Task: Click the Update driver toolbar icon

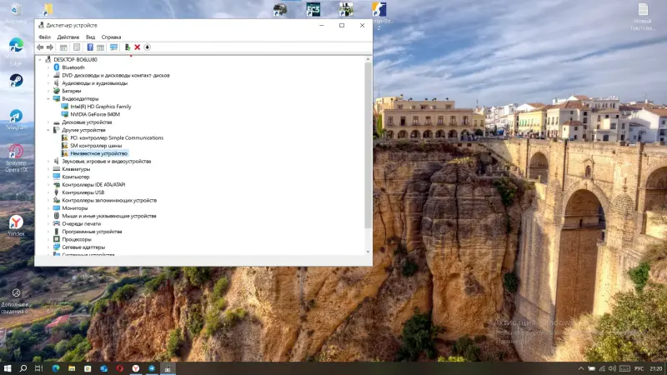Action: click(x=128, y=47)
